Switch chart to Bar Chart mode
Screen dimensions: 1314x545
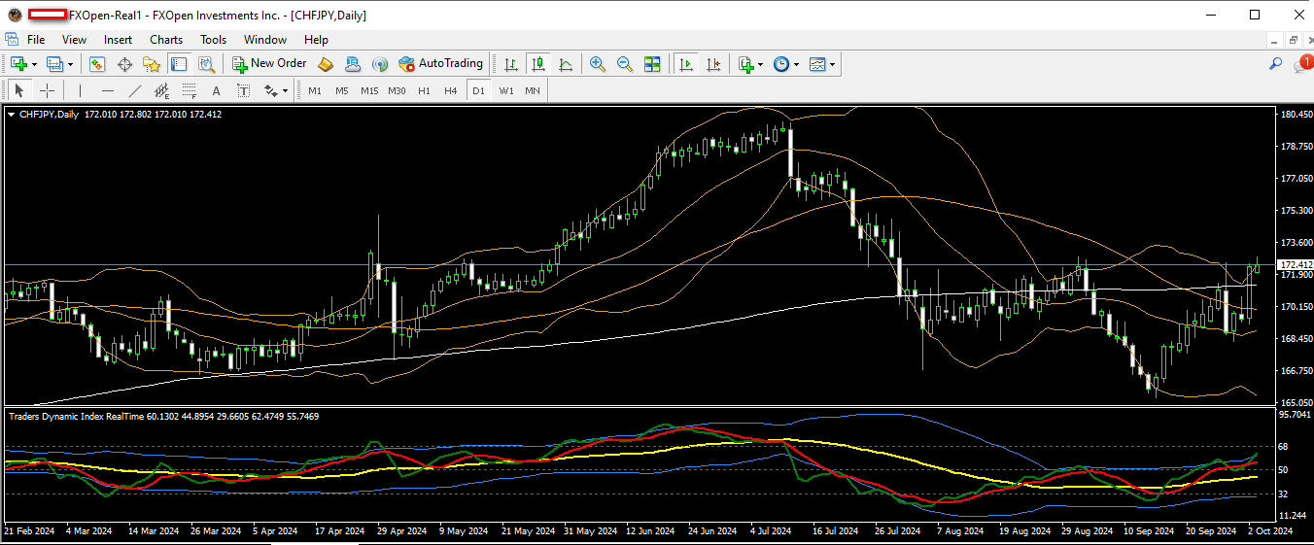510,64
